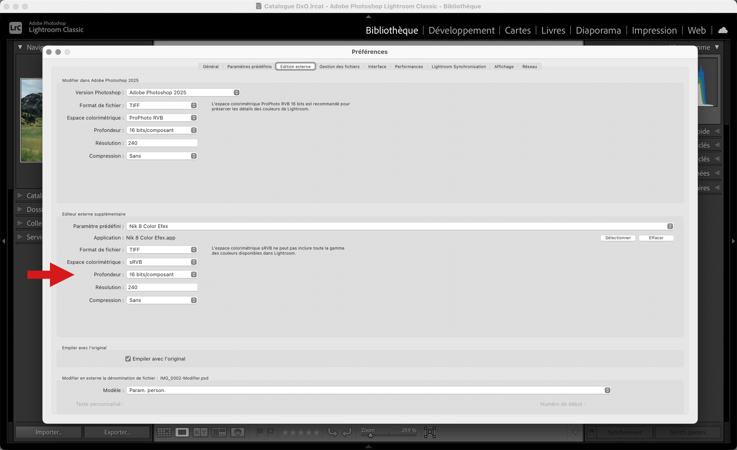Rotate photo right arrow icon
This screenshot has height=450, width=737.
pos(346,432)
